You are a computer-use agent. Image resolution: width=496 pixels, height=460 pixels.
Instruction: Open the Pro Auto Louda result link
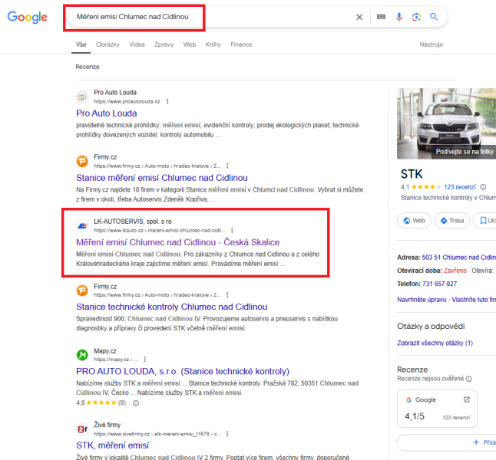(107, 113)
